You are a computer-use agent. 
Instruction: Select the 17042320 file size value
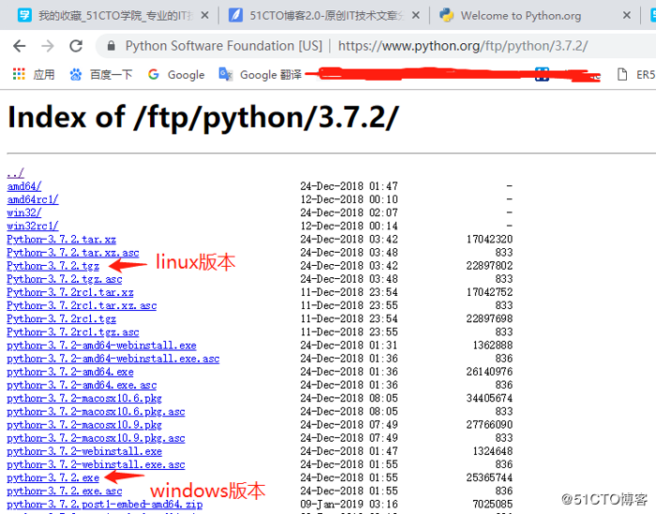tap(489, 240)
